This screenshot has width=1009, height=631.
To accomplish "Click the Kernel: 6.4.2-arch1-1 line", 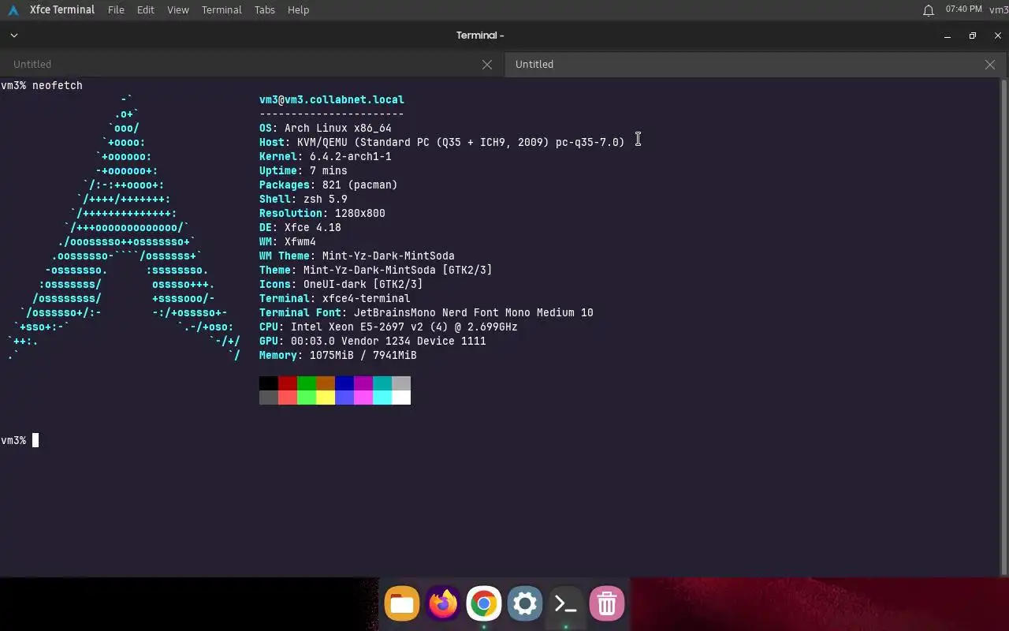I will [326, 156].
